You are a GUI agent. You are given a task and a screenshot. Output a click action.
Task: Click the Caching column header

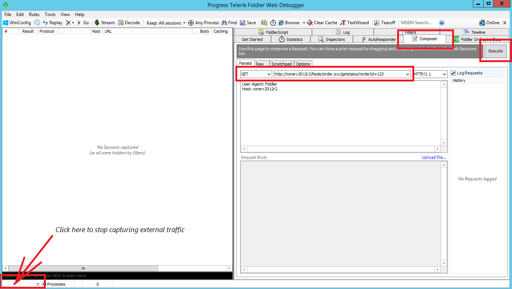pyautogui.click(x=222, y=31)
